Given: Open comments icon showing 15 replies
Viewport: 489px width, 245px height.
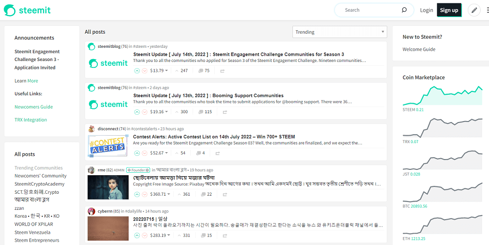Looking at the screenshot, I should (x=203, y=235).
